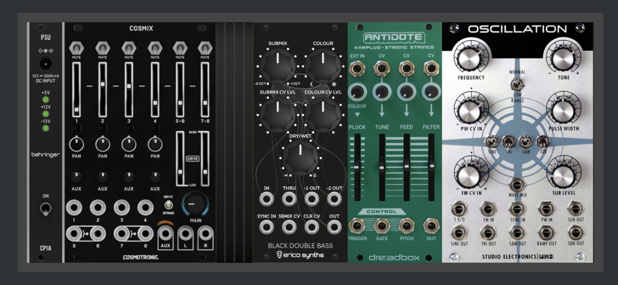Click the Cosmix channel 5•6 level fader
The image size is (618, 285).
click(x=180, y=90)
